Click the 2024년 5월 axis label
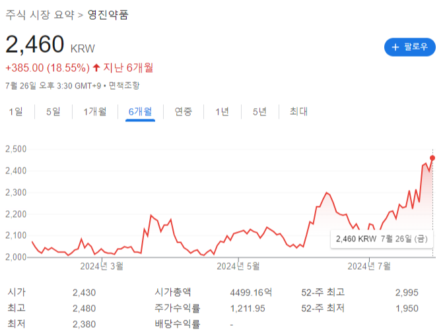 coord(238,266)
